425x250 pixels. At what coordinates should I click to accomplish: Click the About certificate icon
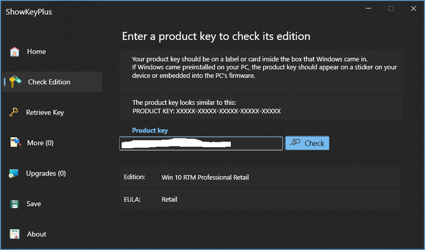15,234
